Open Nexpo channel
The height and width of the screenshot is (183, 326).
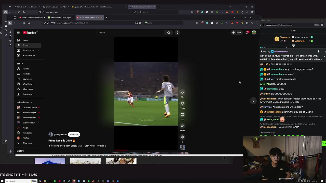[28, 128]
